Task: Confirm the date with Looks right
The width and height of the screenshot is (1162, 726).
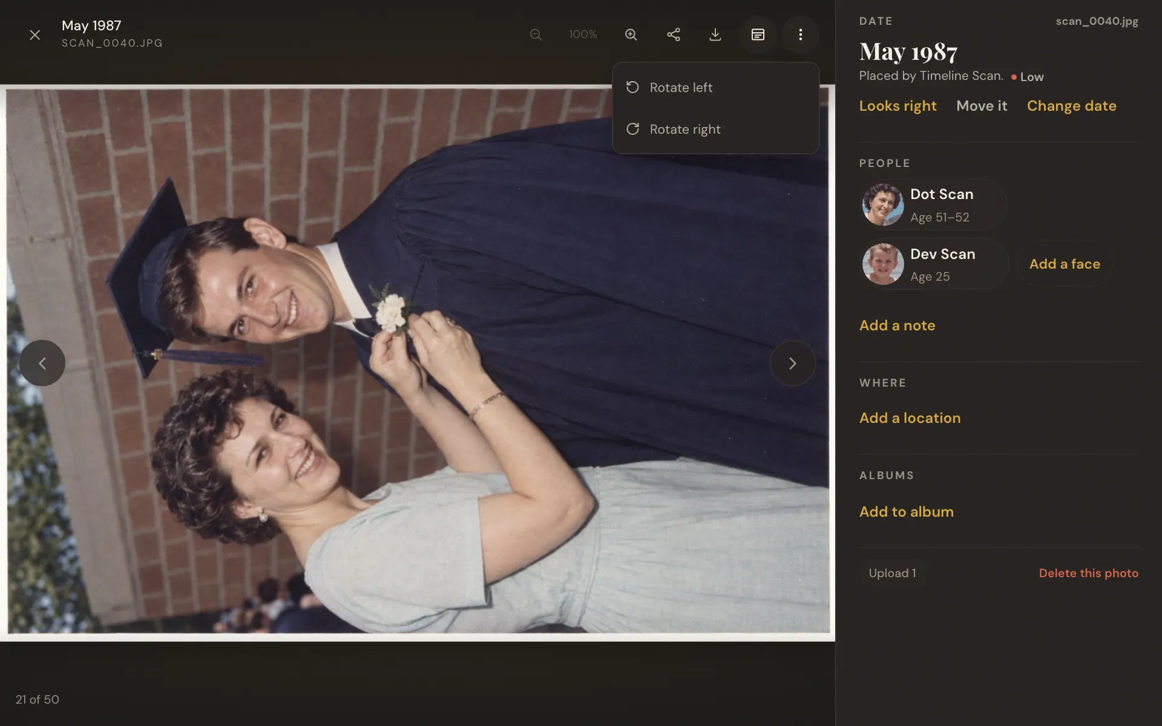Action: pyautogui.click(x=898, y=106)
